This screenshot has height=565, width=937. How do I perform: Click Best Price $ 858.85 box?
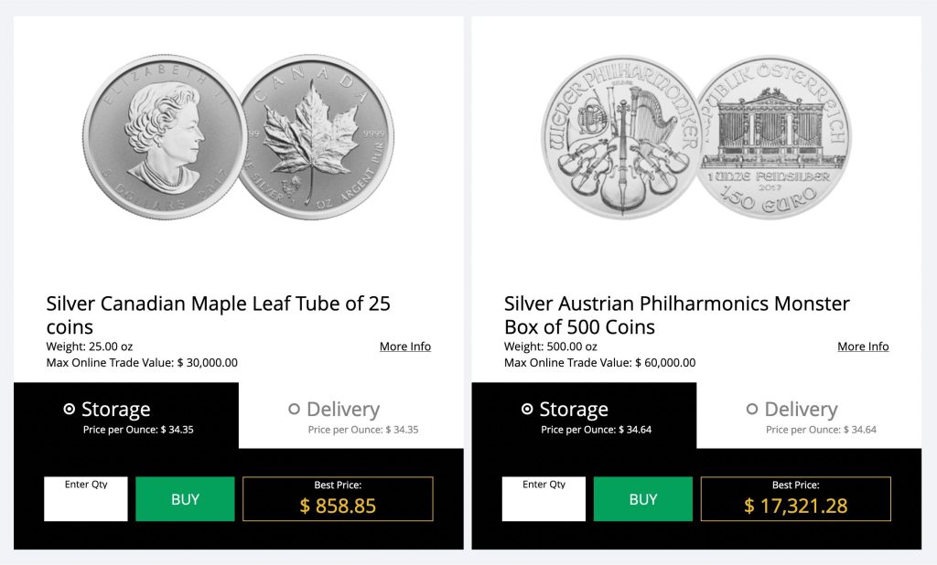[x=338, y=499]
